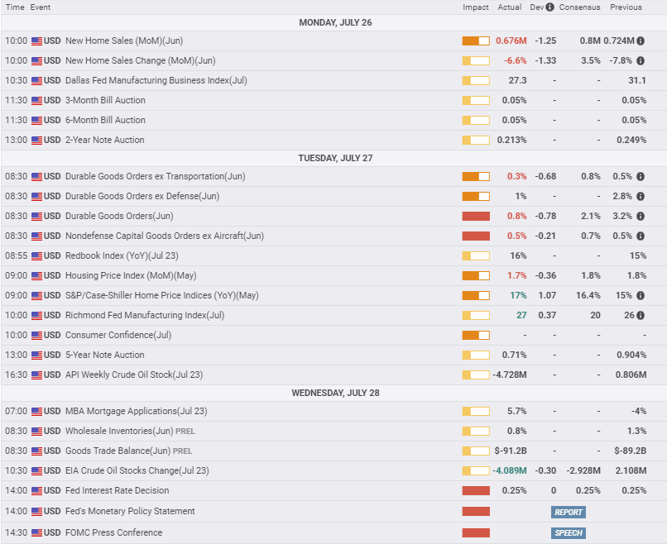Click actual value -4.728M for API Crude Oil
Image resolution: width=667 pixels, height=544 pixels.
click(510, 375)
